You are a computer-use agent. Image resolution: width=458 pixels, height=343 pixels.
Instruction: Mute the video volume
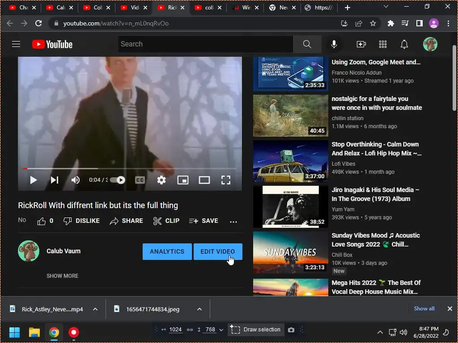pos(75,180)
